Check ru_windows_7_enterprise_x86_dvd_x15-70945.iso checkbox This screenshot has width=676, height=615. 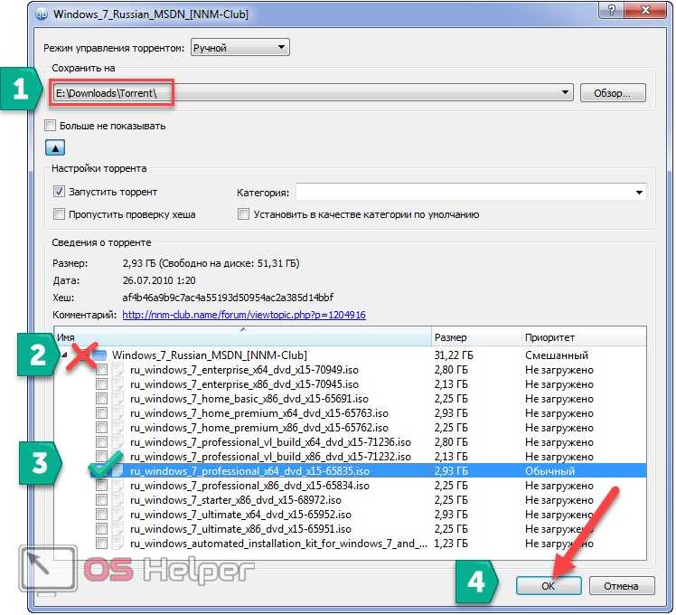point(102,384)
